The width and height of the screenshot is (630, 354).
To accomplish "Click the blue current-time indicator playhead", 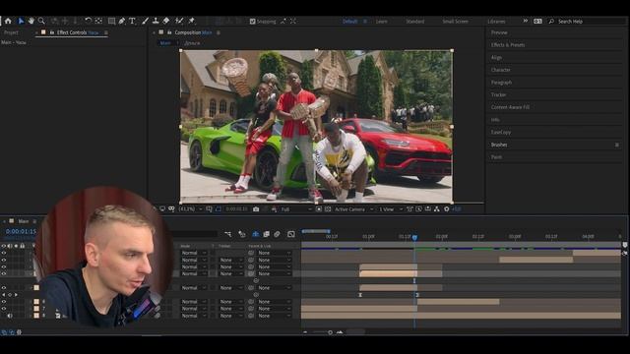I will [414, 237].
